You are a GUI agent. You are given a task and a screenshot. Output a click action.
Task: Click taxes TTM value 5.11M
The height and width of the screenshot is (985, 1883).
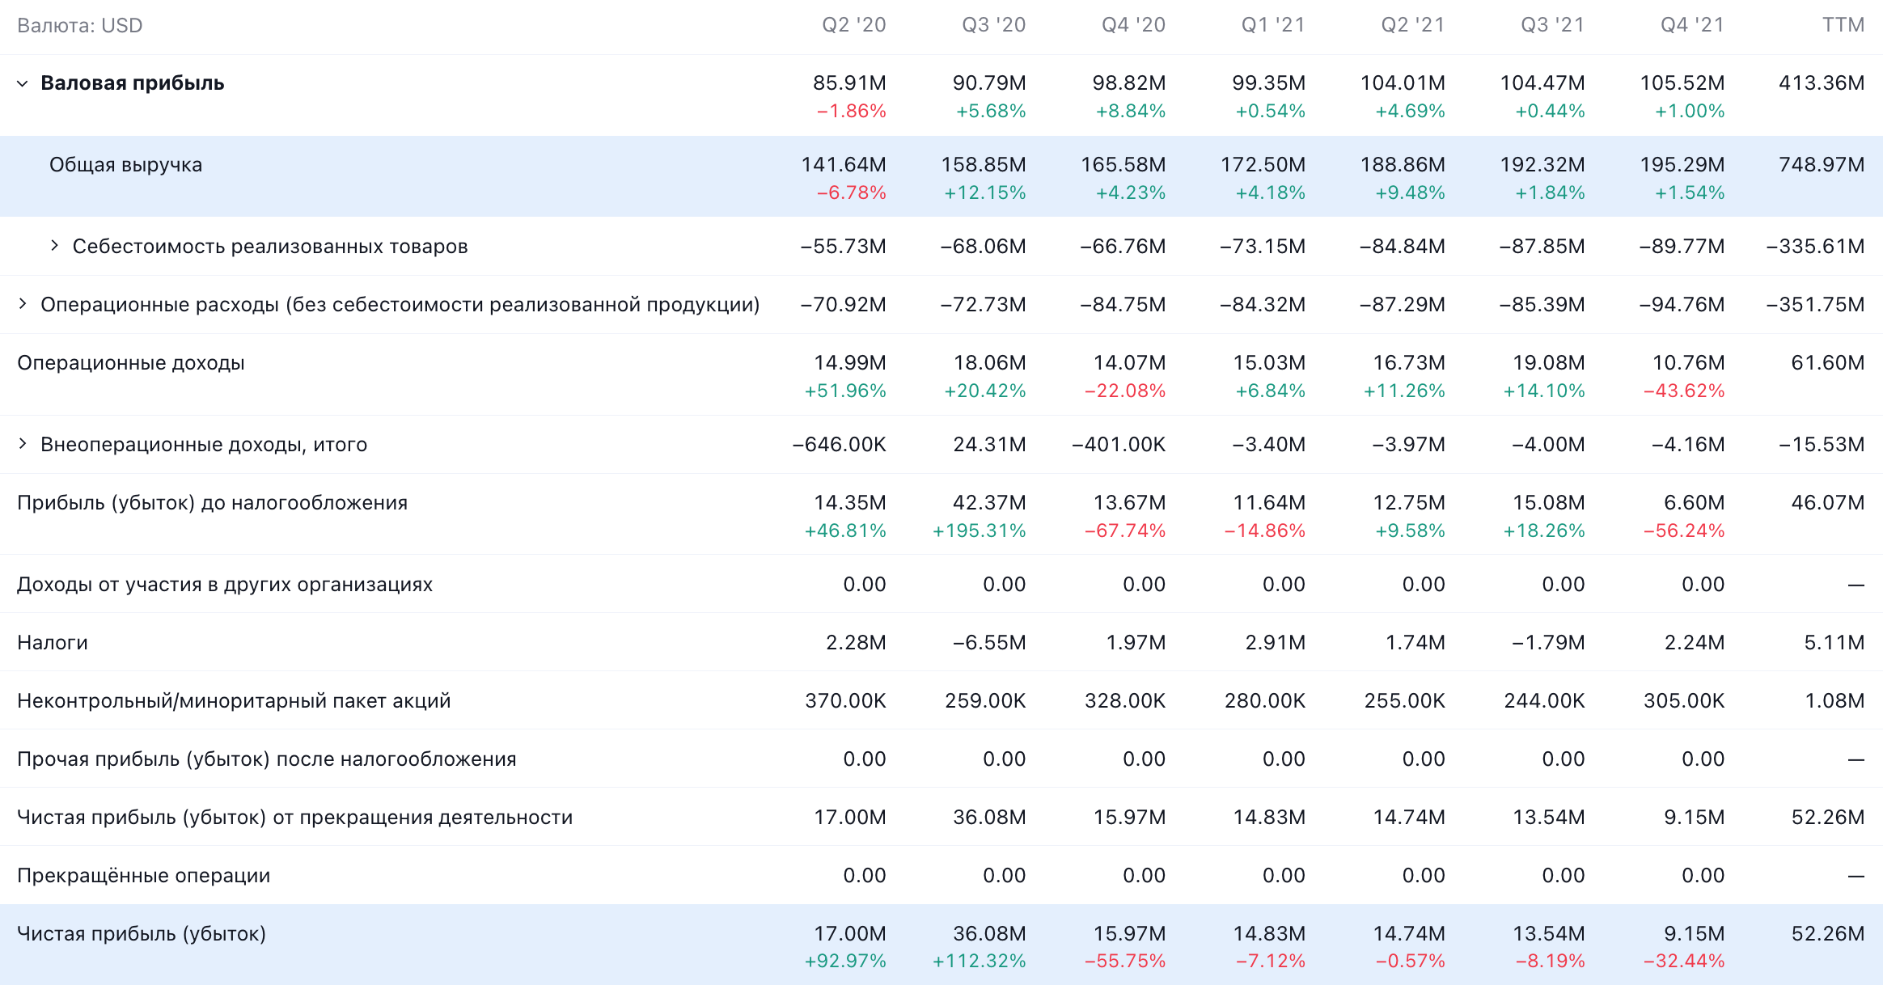pos(1834,643)
